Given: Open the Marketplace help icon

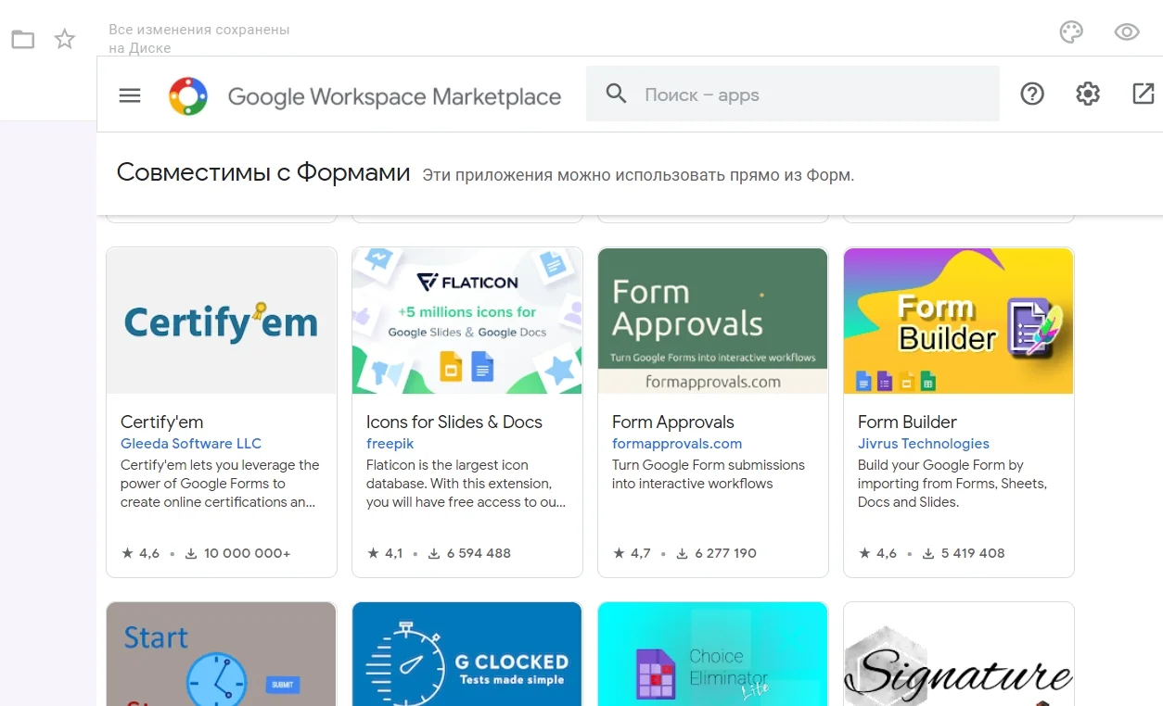Looking at the screenshot, I should click(x=1032, y=94).
